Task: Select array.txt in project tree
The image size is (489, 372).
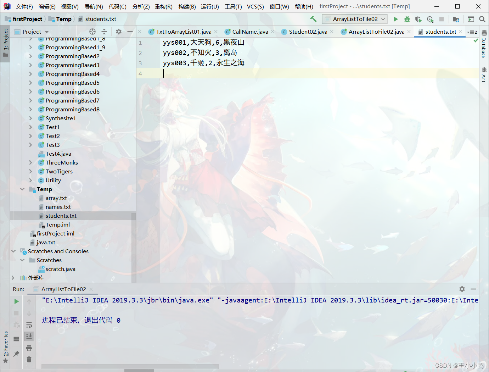Action: tap(56, 198)
